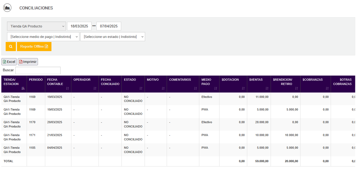Sort by Medio Pago sort icon
Image resolution: width=356 pixels, height=174 pixels.
tap(215, 88)
